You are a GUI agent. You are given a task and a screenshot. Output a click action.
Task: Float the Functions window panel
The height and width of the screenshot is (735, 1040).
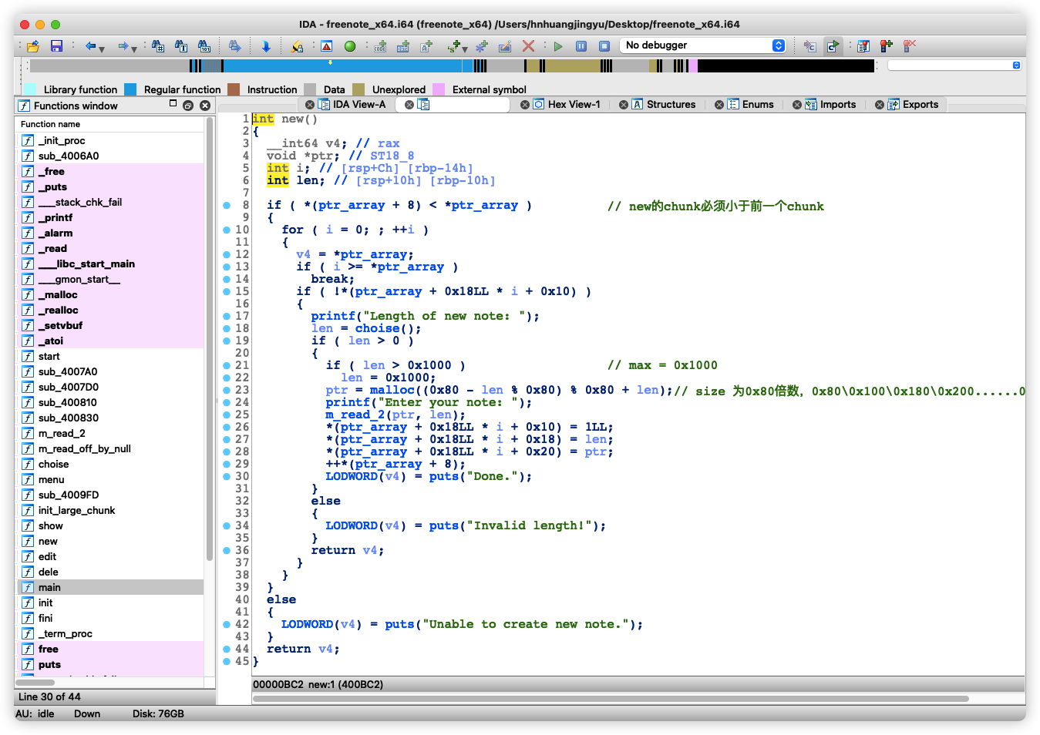(188, 106)
